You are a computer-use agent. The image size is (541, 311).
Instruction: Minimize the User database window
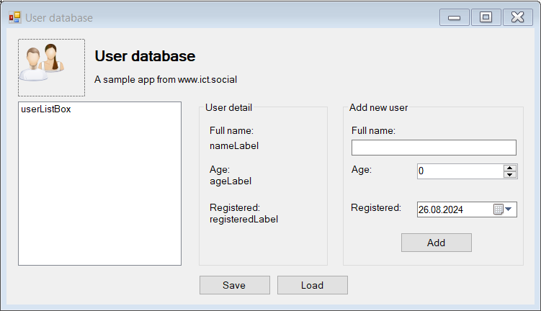click(454, 17)
